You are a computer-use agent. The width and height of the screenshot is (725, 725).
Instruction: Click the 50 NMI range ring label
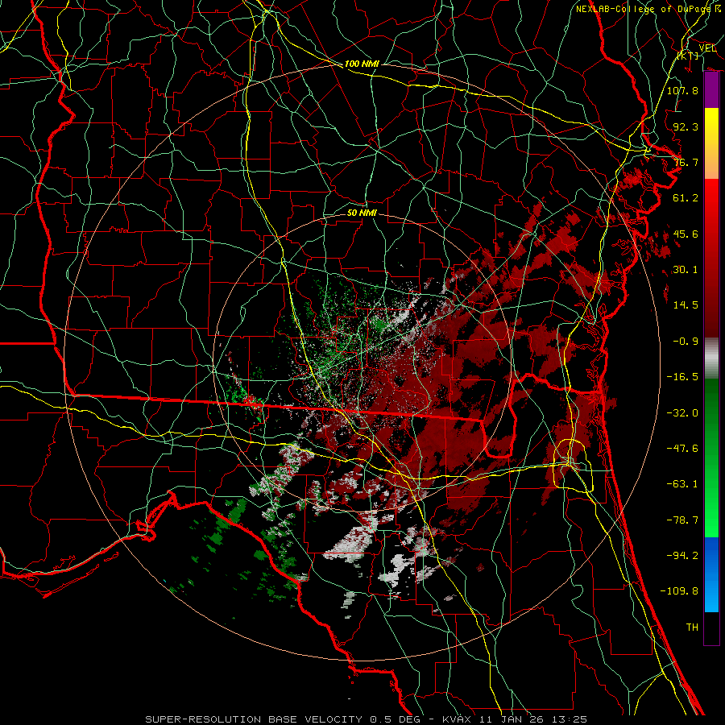tap(362, 213)
